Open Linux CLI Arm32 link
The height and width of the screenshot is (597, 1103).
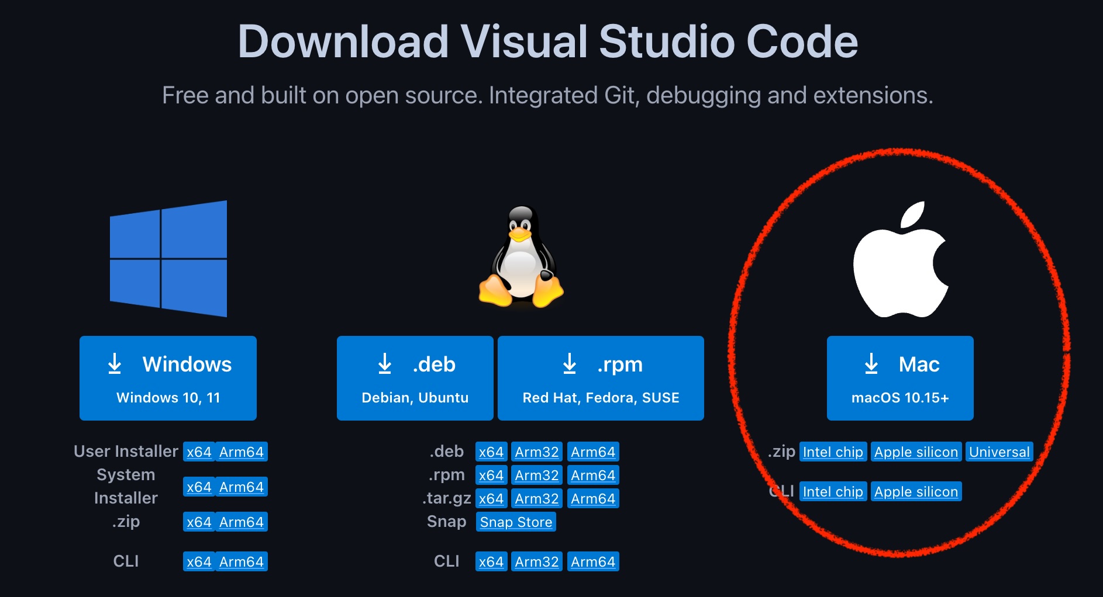[537, 561]
